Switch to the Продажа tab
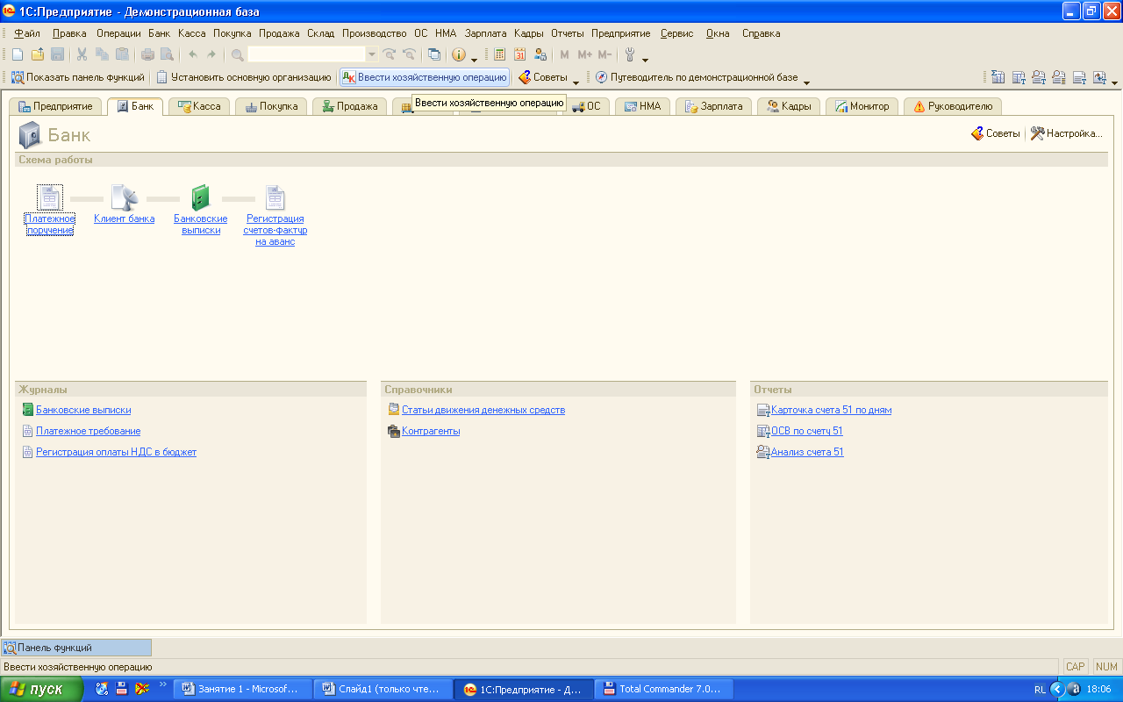The image size is (1123, 702). point(350,106)
